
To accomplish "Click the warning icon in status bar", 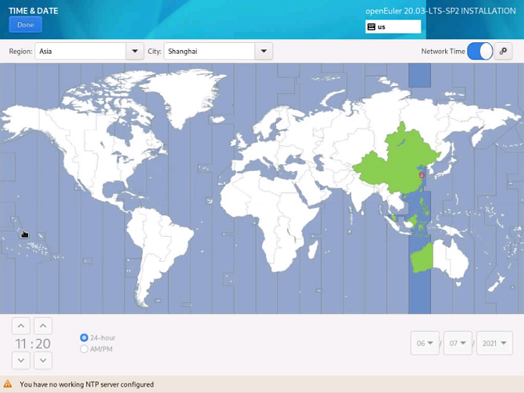I will pyautogui.click(x=8, y=384).
